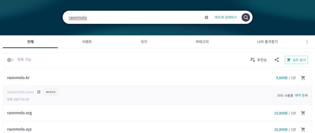315x133 pixels.
Task: Select the 국가 tab
Action: 143,42
